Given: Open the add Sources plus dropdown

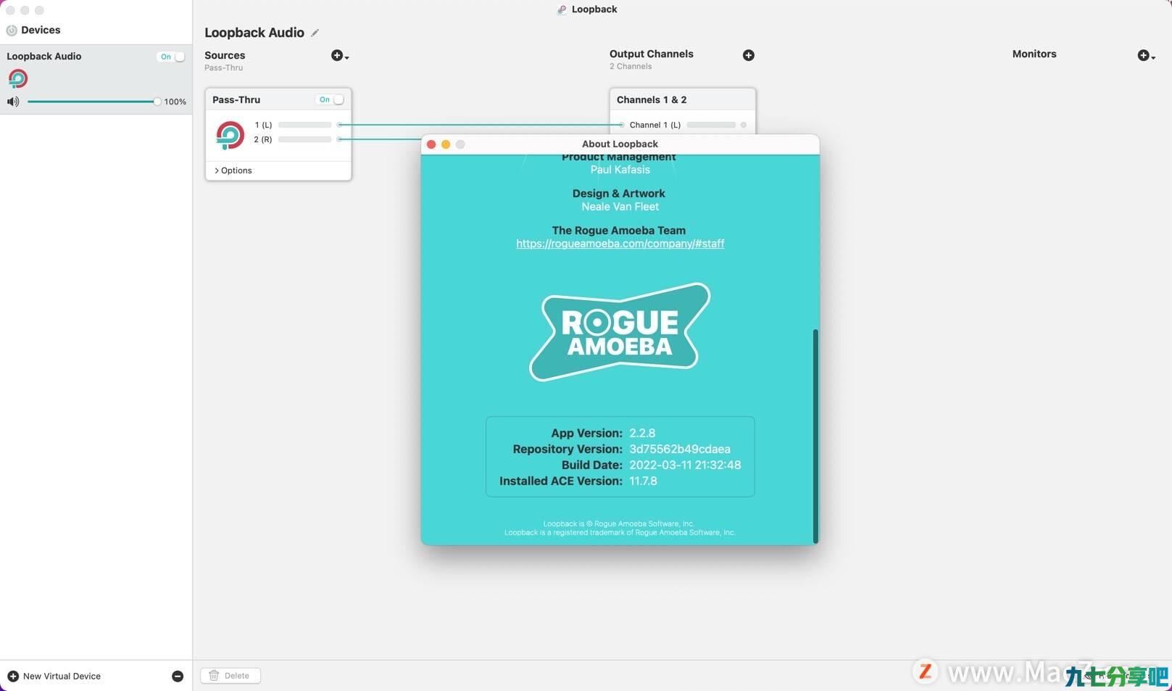Looking at the screenshot, I should pyautogui.click(x=340, y=56).
